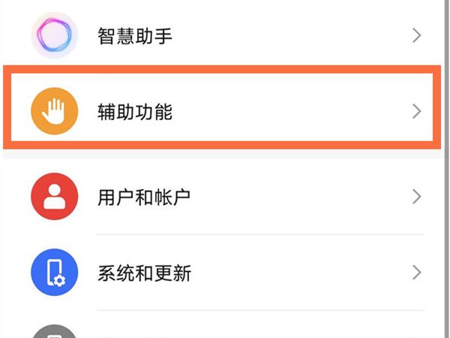Select the 辅助功能 text label
This screenshot has height=338, width=450.
[x=135, y=113]
